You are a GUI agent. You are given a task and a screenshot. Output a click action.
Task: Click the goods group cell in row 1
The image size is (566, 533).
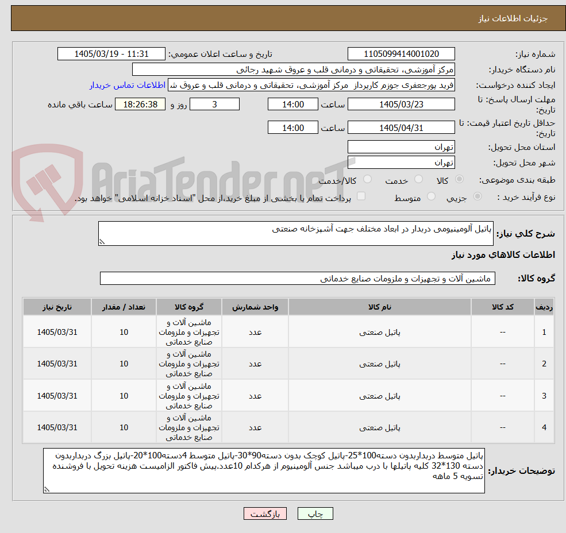189,332
